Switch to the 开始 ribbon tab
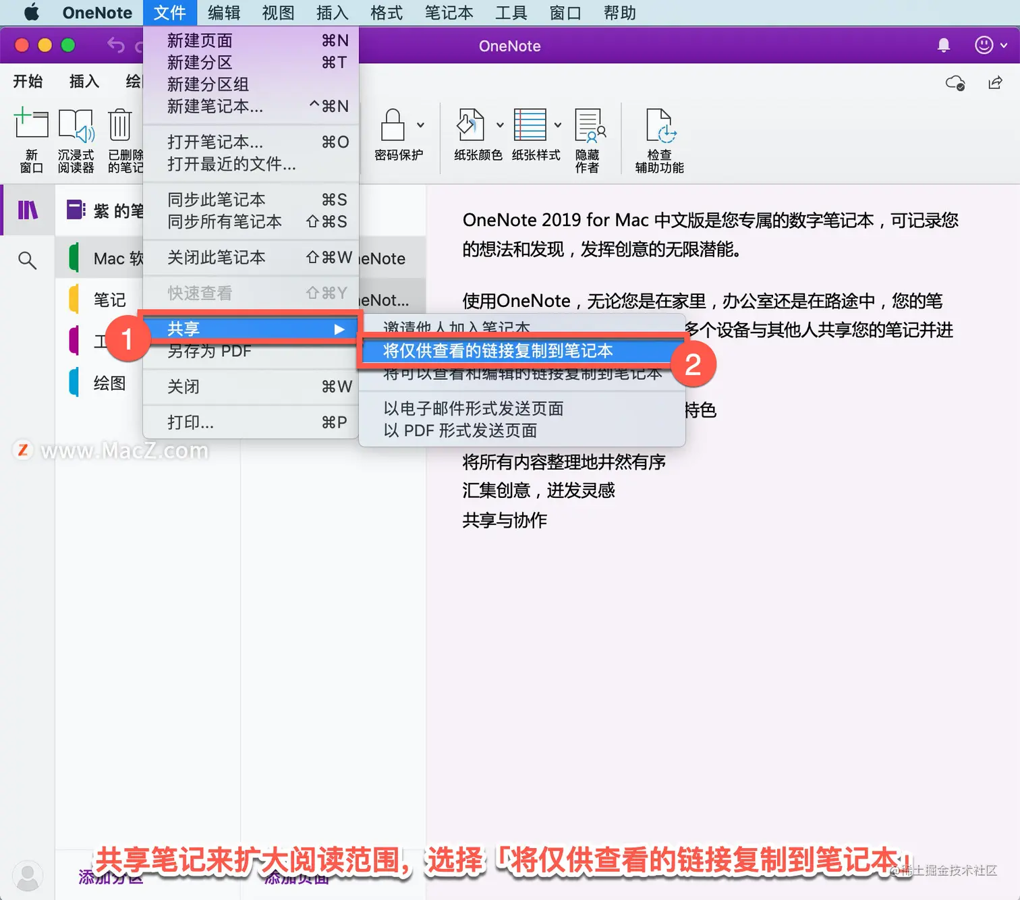The height and width of the screenshot is (900, 1020). click(x=28, y=82)
